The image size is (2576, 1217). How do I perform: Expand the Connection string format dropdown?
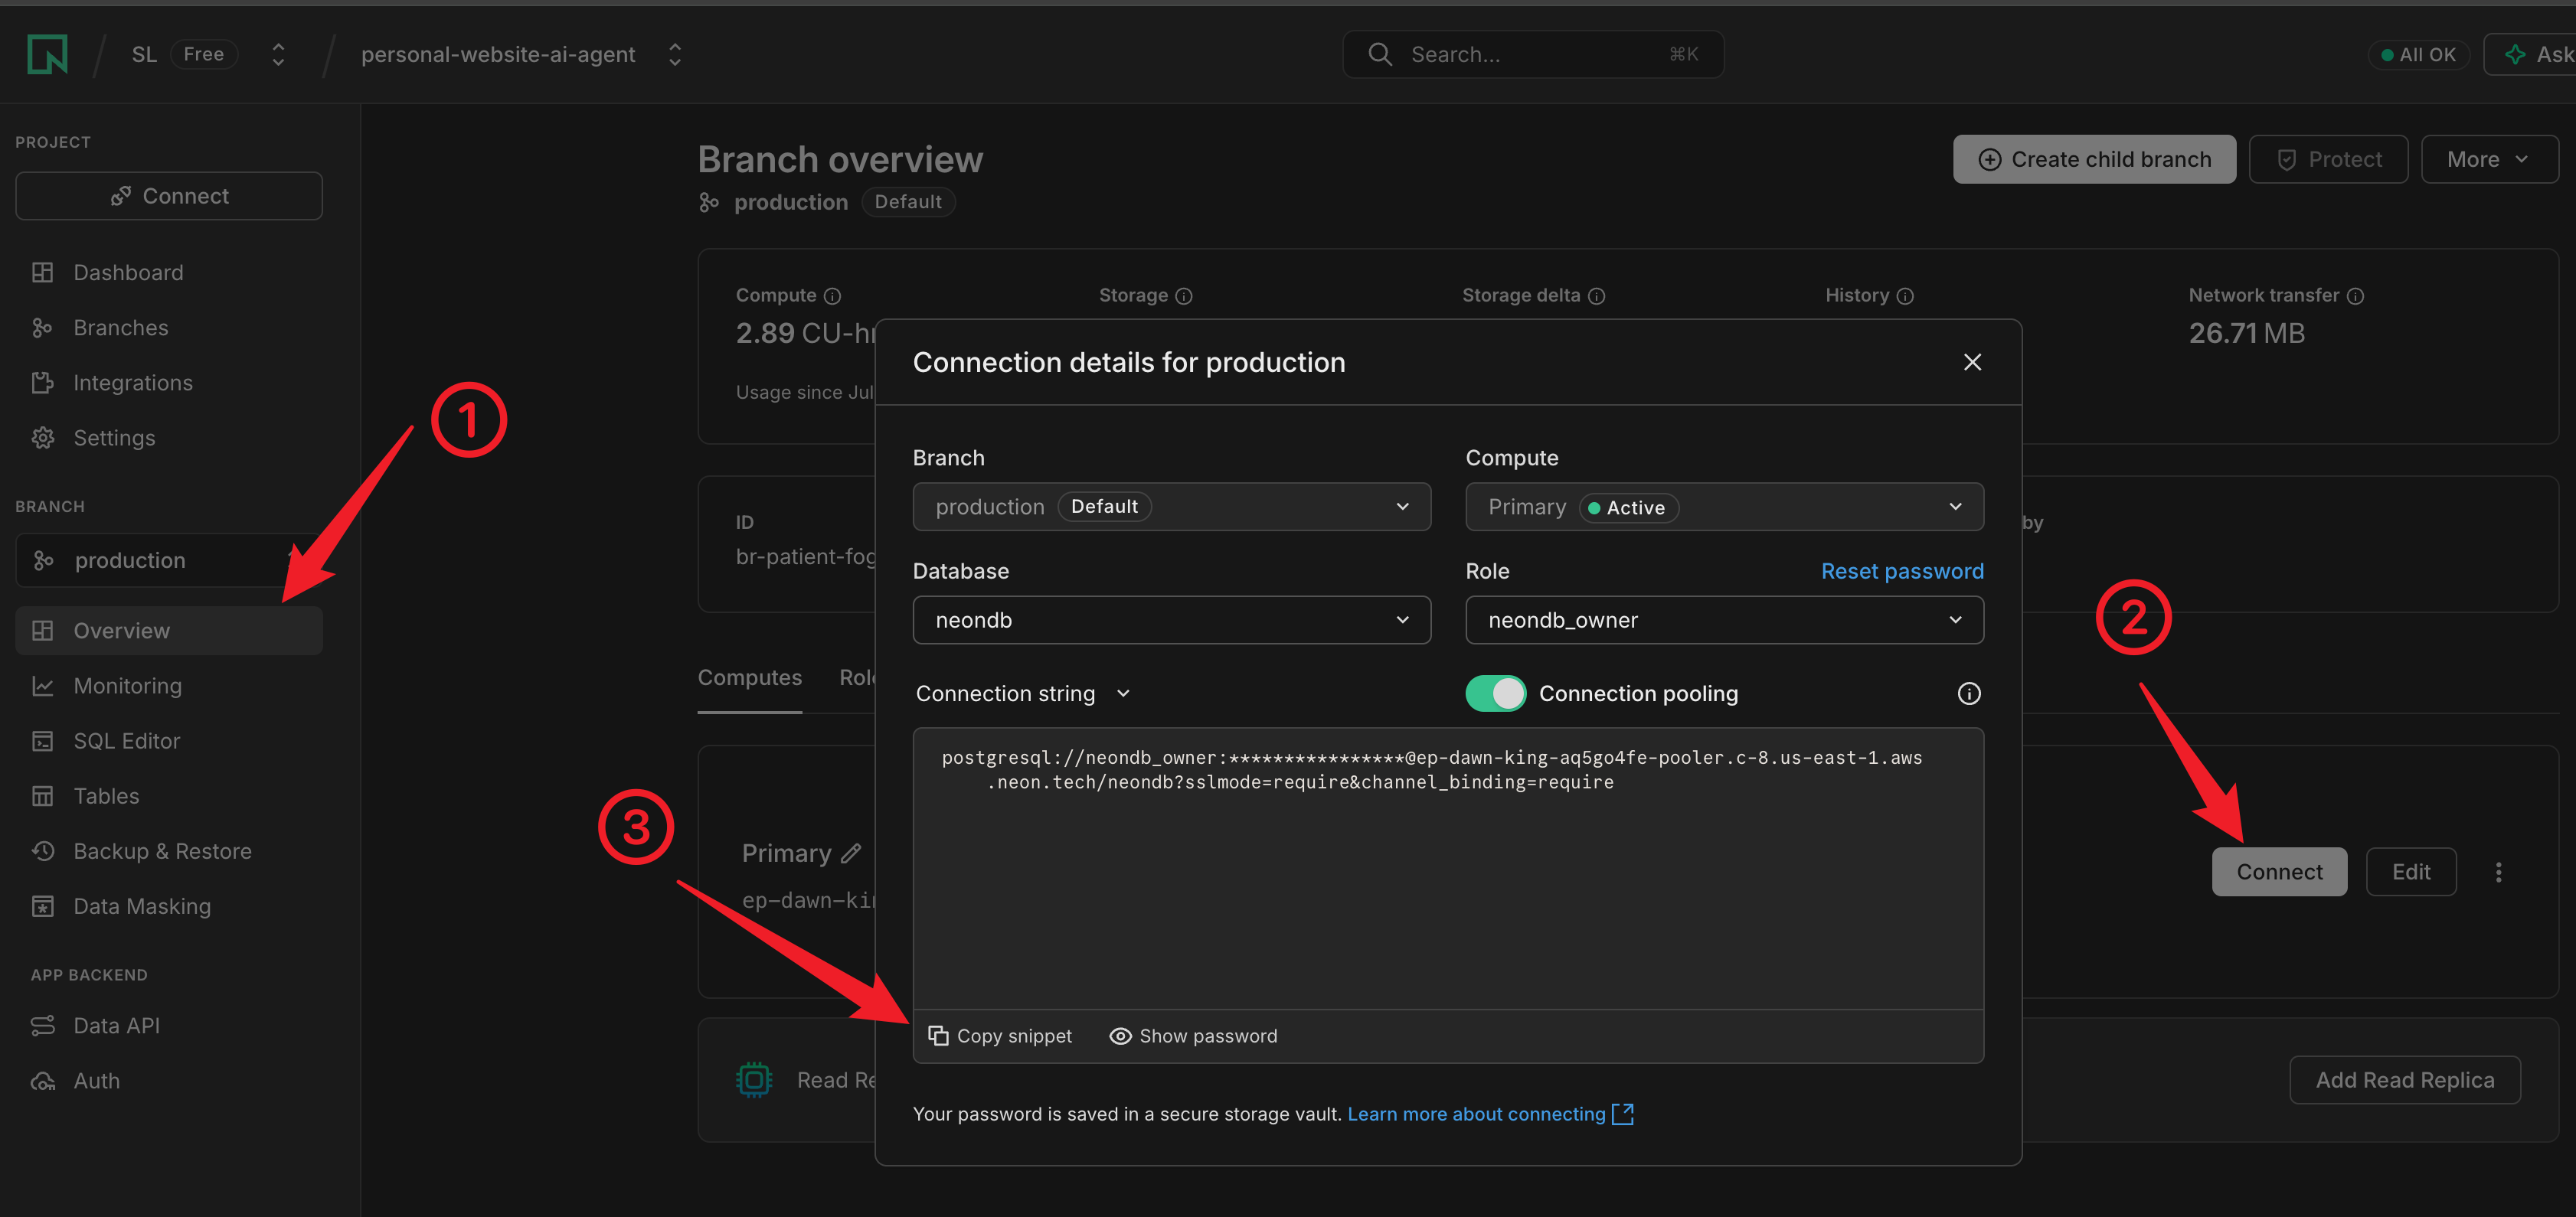tap(1023, 693)
